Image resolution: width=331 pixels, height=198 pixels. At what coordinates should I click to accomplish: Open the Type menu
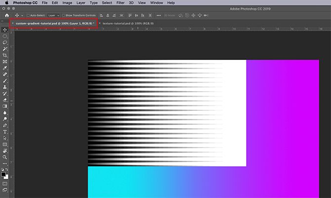[x=94, y=3]
